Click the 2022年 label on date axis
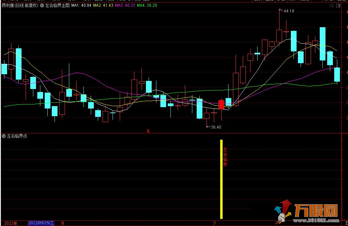The image size is (348, 226). (11, 223)
